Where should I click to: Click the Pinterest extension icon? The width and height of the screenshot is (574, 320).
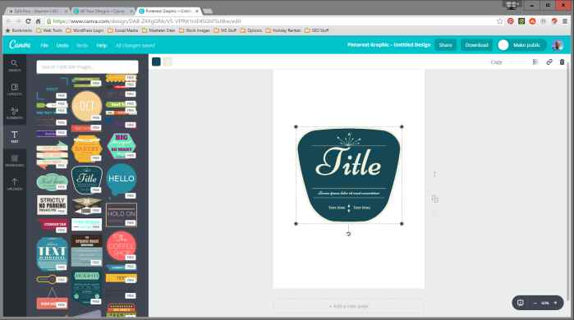pos(510,21)
